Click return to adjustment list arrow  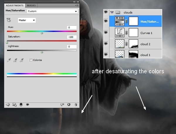tap(8, 104)
